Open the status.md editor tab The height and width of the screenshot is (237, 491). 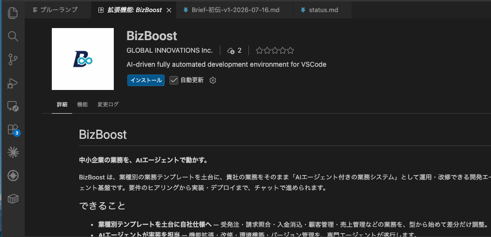[323, 10]
